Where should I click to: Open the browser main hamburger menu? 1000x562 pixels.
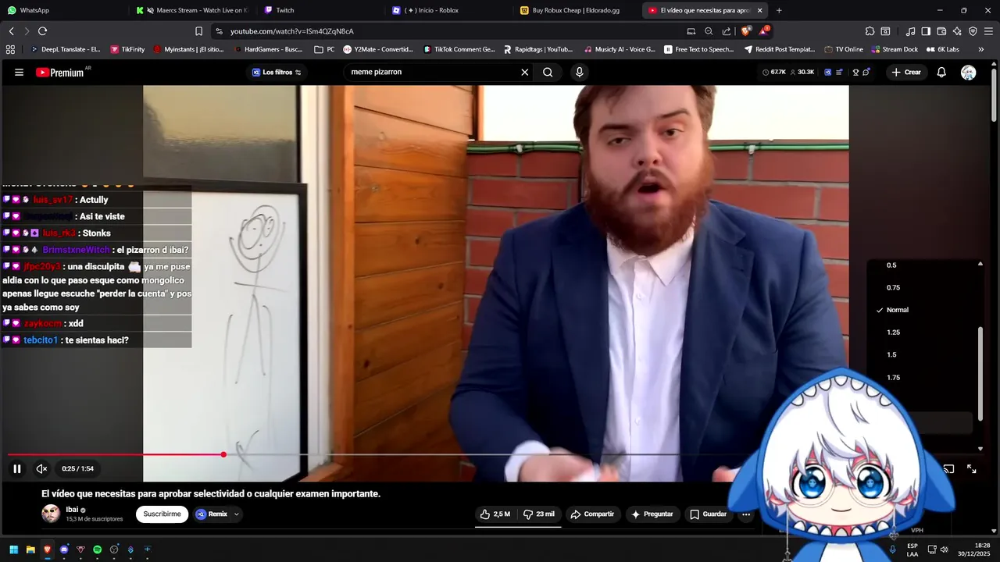click(988, 31)
